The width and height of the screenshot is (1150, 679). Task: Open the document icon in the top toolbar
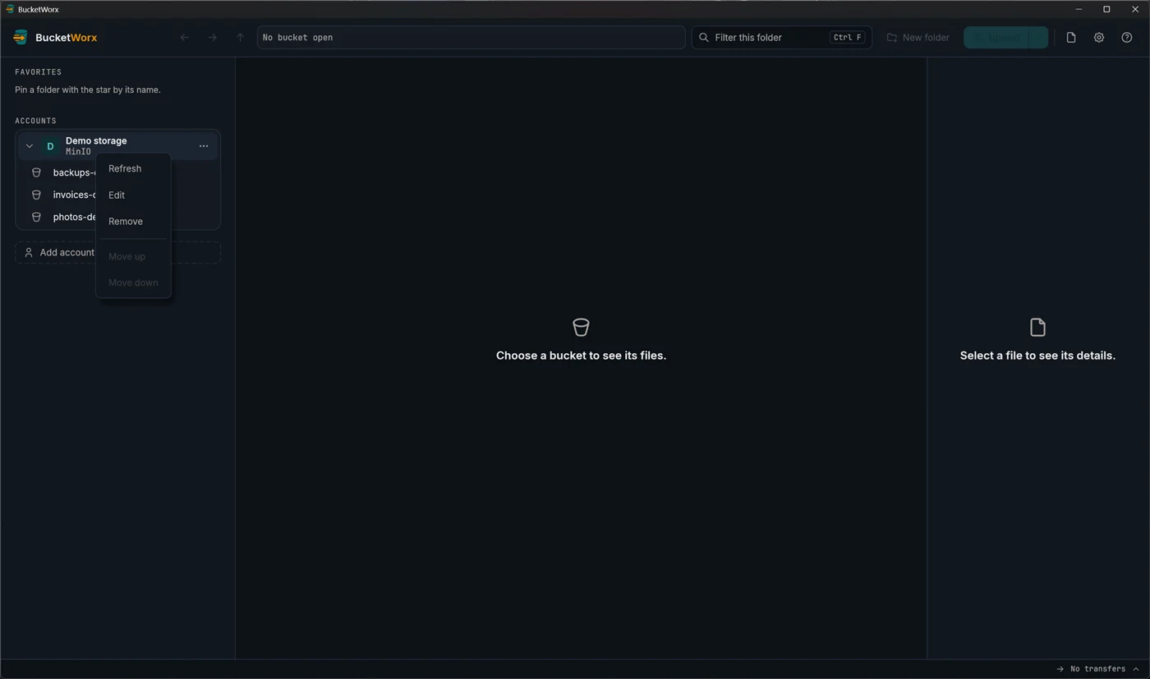(x=1071, y=38)
